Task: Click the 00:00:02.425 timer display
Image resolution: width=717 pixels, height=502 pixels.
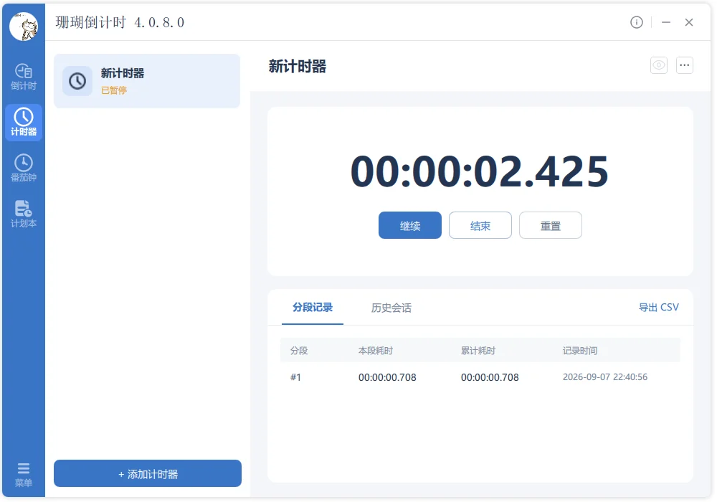Action: point(480,171)
